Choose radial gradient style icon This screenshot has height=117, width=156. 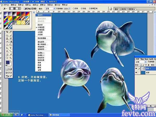click(28, 9)
